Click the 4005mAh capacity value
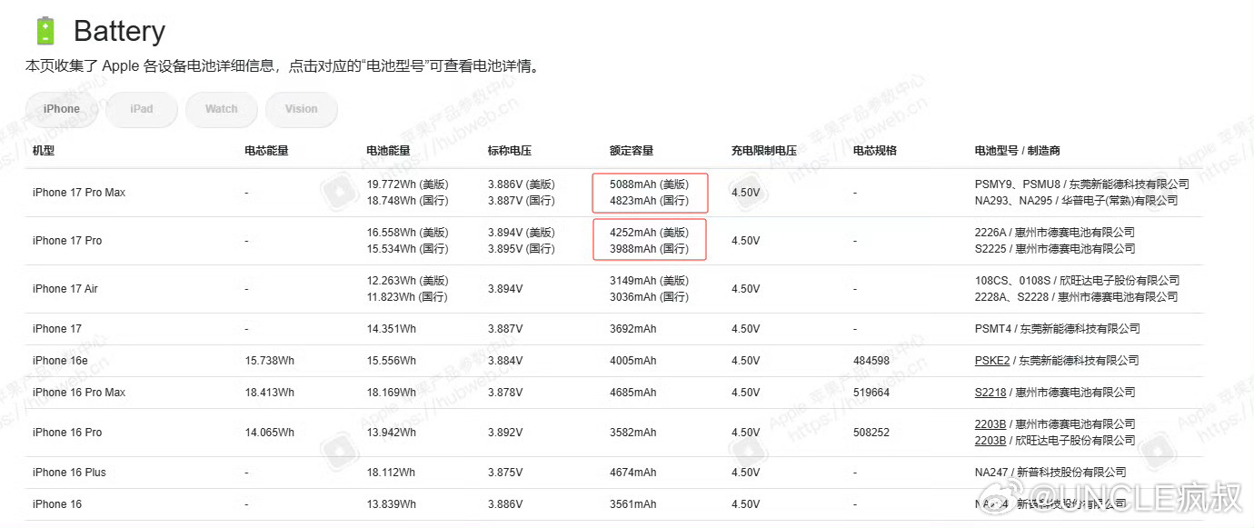The height and width of the screenshot is (528, 1254). [x=633, y=361]
